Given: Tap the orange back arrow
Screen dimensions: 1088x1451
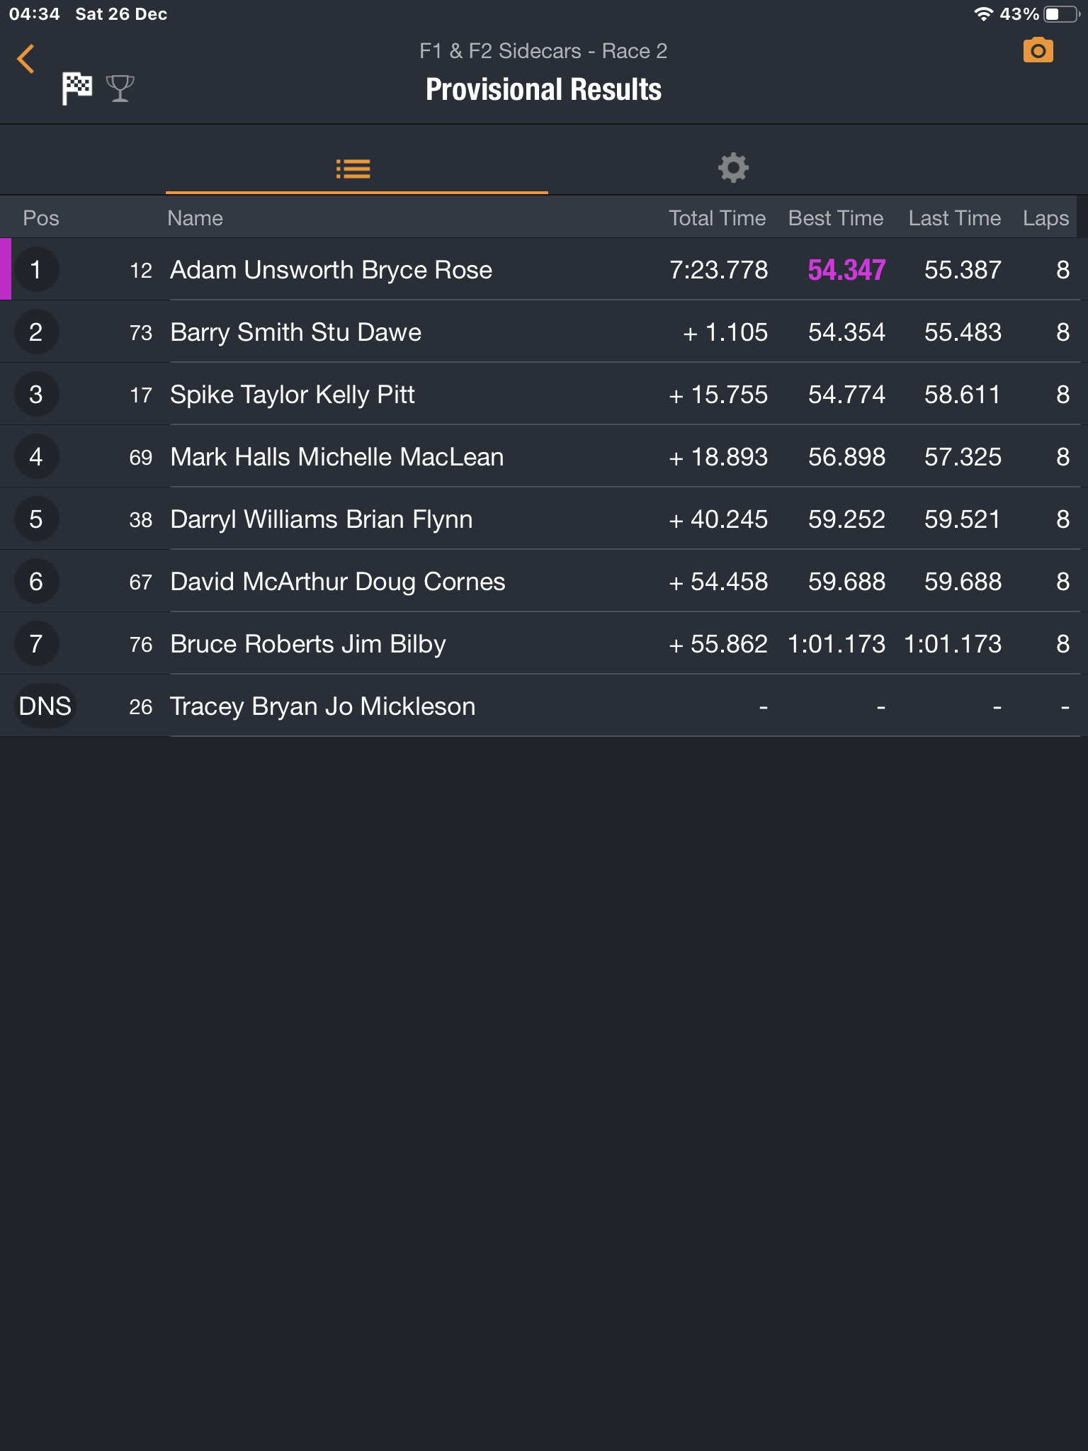Looking at the screenshot, I should [x=25, y=59].
